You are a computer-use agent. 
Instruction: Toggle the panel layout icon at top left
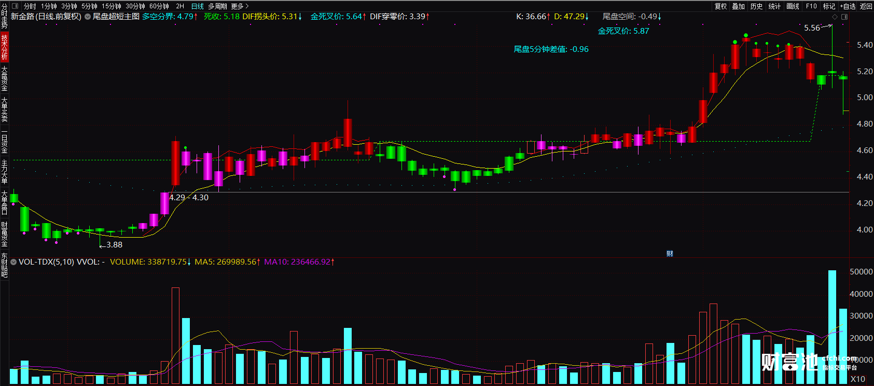click(x=15, y=6)
